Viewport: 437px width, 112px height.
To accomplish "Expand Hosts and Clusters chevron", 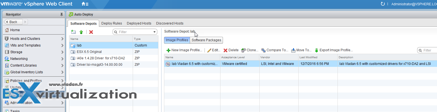I will pos(62,39).
